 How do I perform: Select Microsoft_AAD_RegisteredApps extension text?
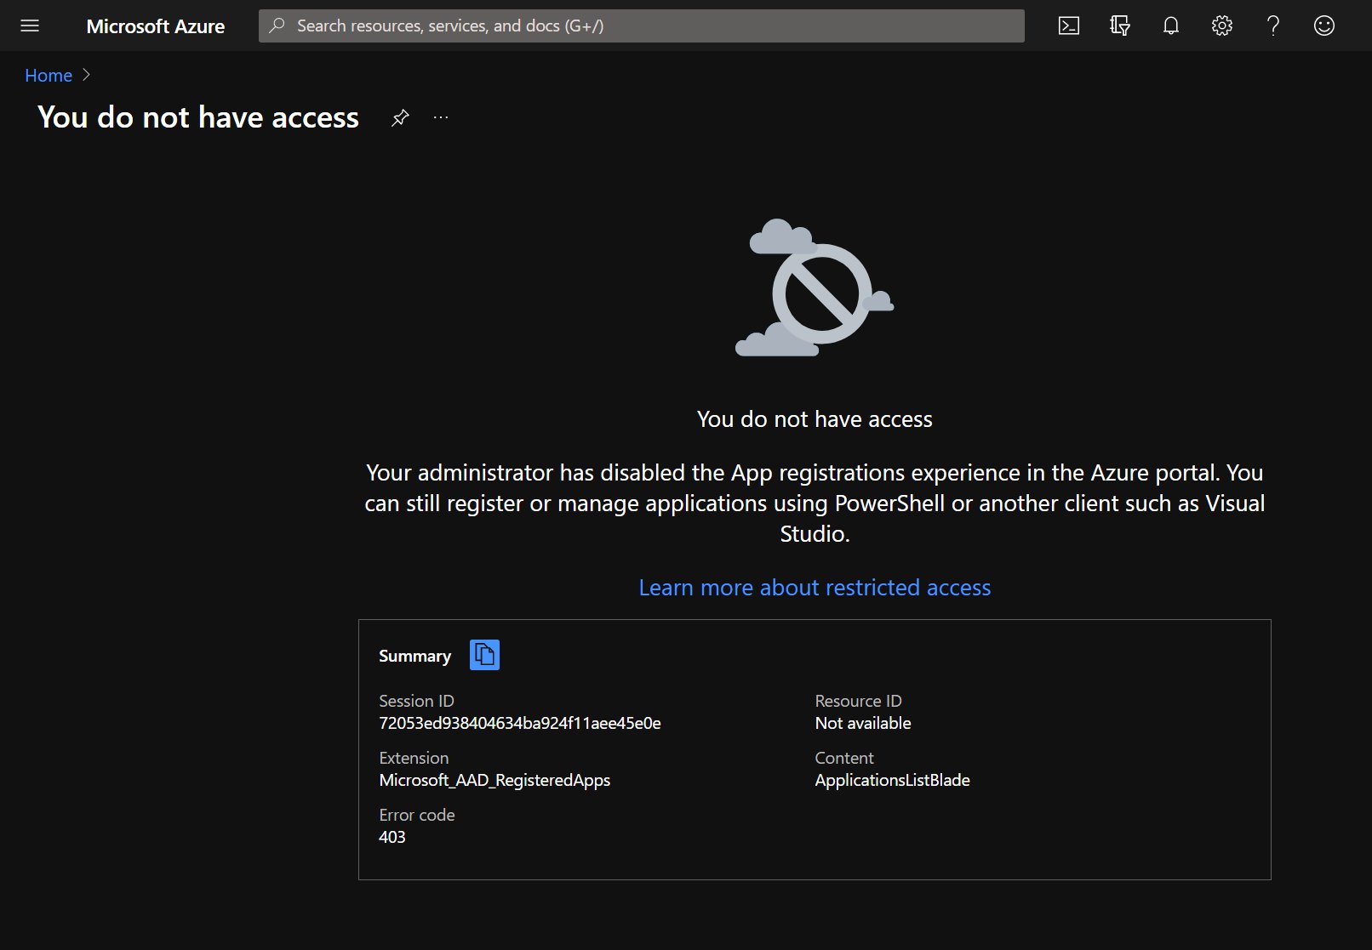(494, 780)
